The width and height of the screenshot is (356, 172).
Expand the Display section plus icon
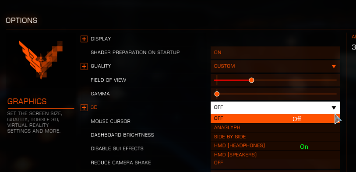click(84, 39)
